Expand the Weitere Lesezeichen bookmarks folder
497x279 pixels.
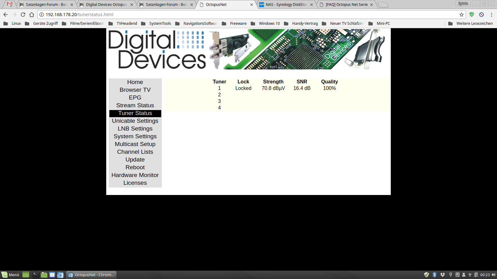tap(471, 24)
